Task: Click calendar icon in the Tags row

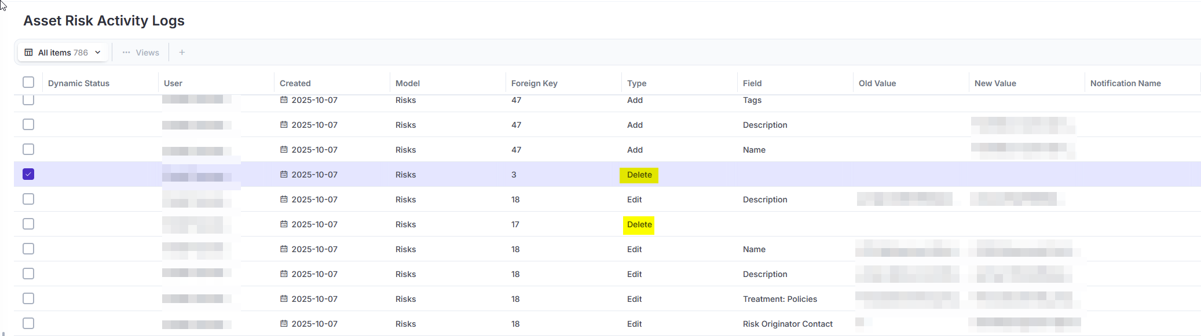Action: tap(284, 100)
